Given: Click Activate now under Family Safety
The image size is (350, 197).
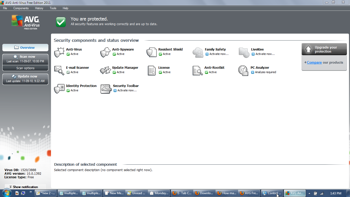Looking at the screenshot, I should (217, 54).
